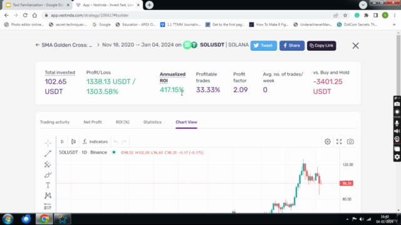Click the 98.35 current price label
This screenshot has height=225, width=401.
coord(346,183)
